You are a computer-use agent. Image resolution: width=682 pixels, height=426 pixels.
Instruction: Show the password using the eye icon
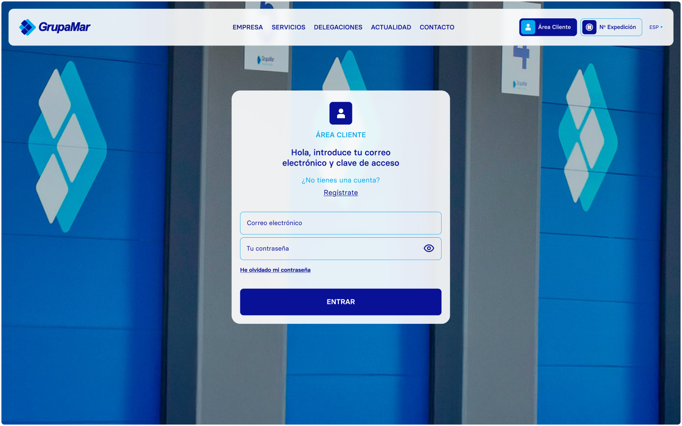(428, 248)
